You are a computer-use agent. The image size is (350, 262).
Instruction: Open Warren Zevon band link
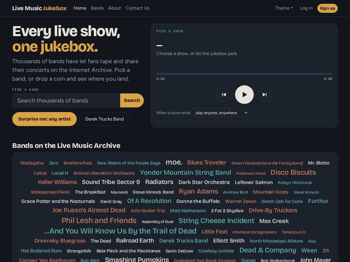click(x=241, y=201)
